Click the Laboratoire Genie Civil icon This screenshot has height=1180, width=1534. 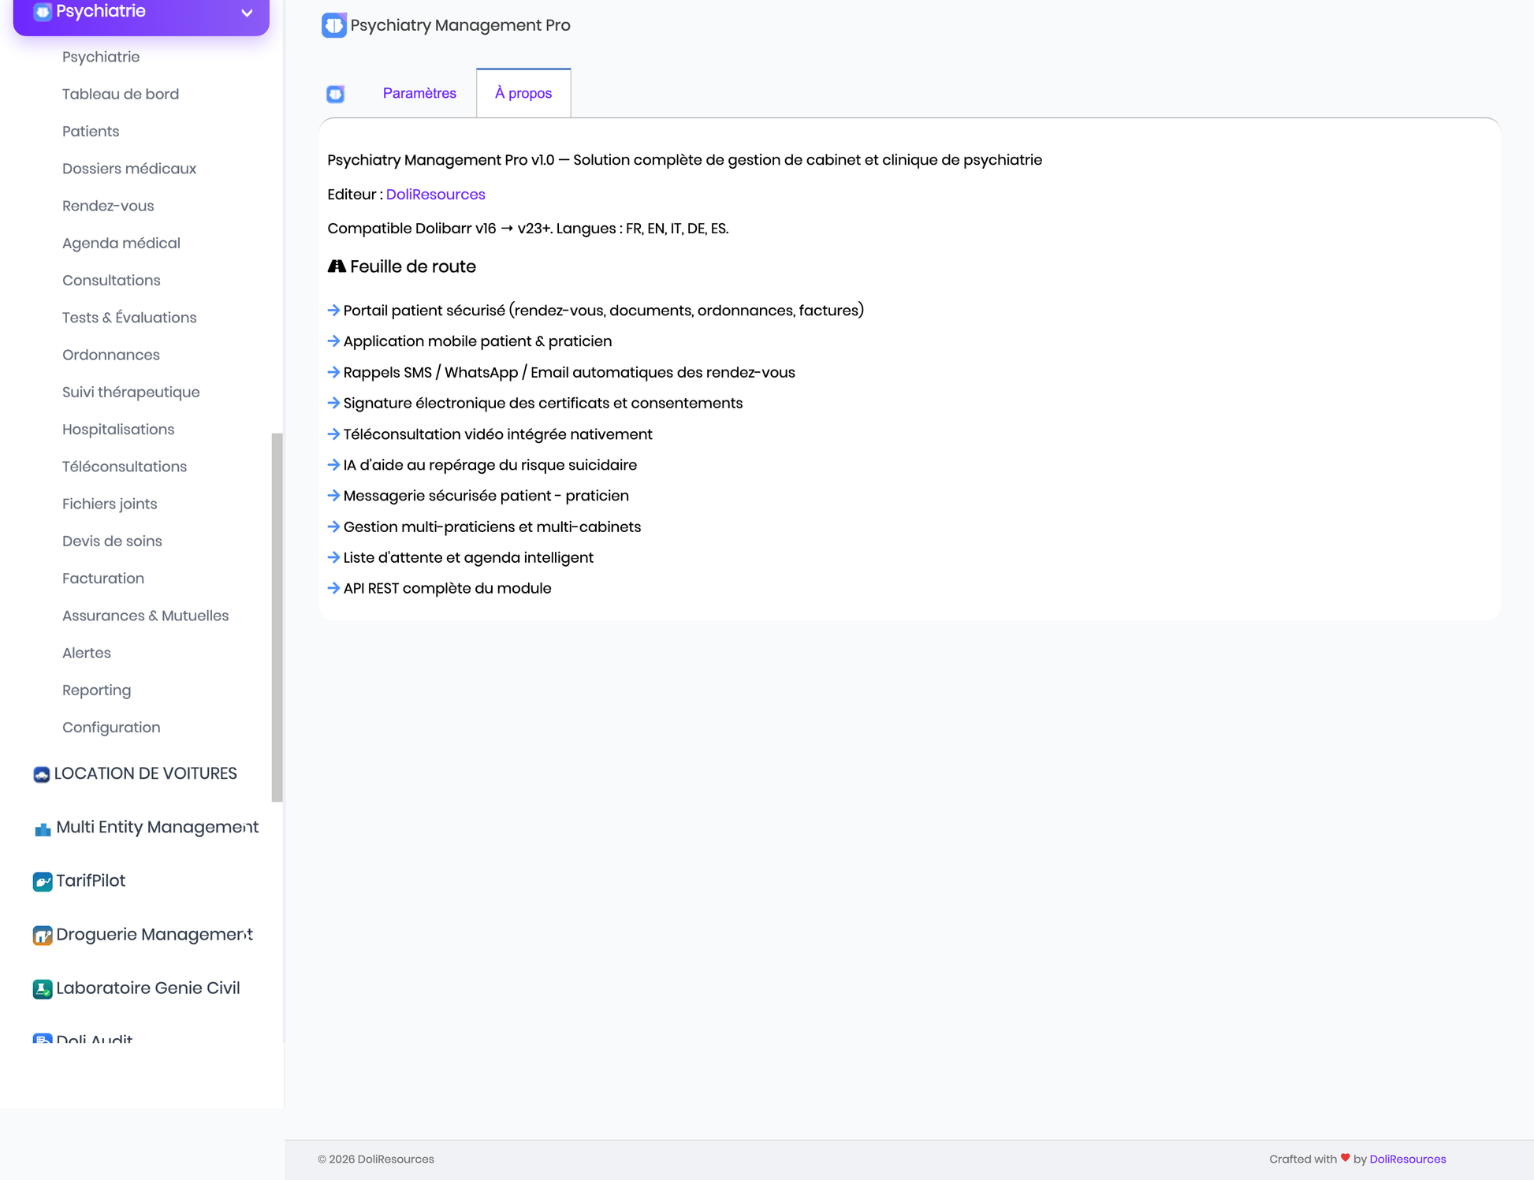click(x=43, y=988)
